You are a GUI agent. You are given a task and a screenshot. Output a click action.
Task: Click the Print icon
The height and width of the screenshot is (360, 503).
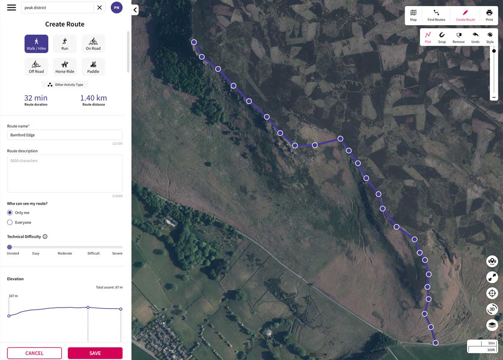pos(489,15)
